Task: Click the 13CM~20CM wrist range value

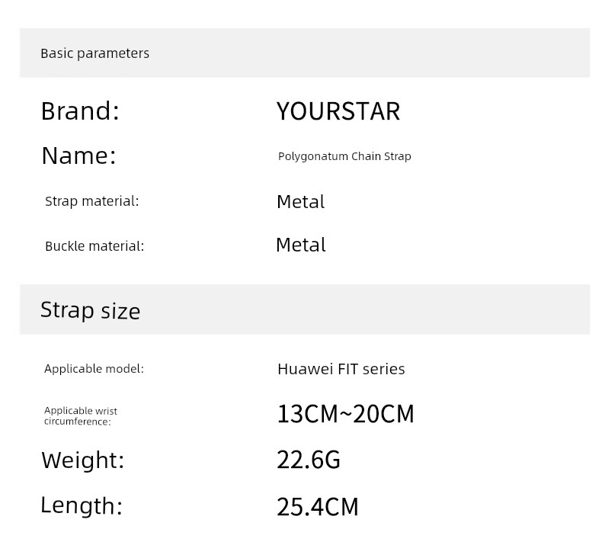Action: (x=345, y=414)
